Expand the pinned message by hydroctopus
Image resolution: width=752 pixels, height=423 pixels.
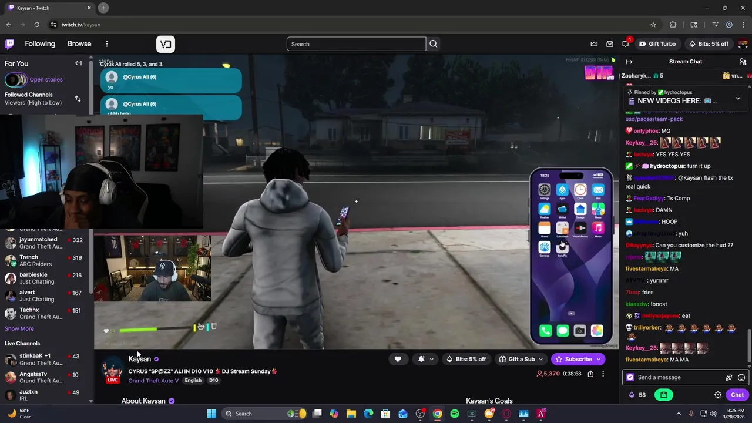coord(738,98)
